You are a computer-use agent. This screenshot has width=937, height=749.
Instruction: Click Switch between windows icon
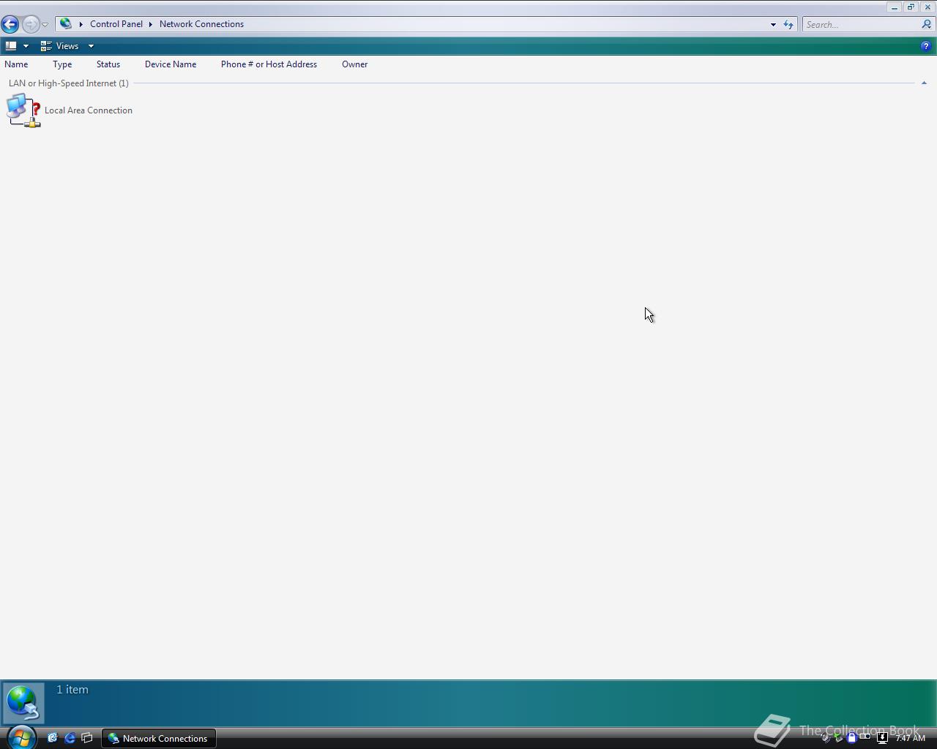point(87,738)
